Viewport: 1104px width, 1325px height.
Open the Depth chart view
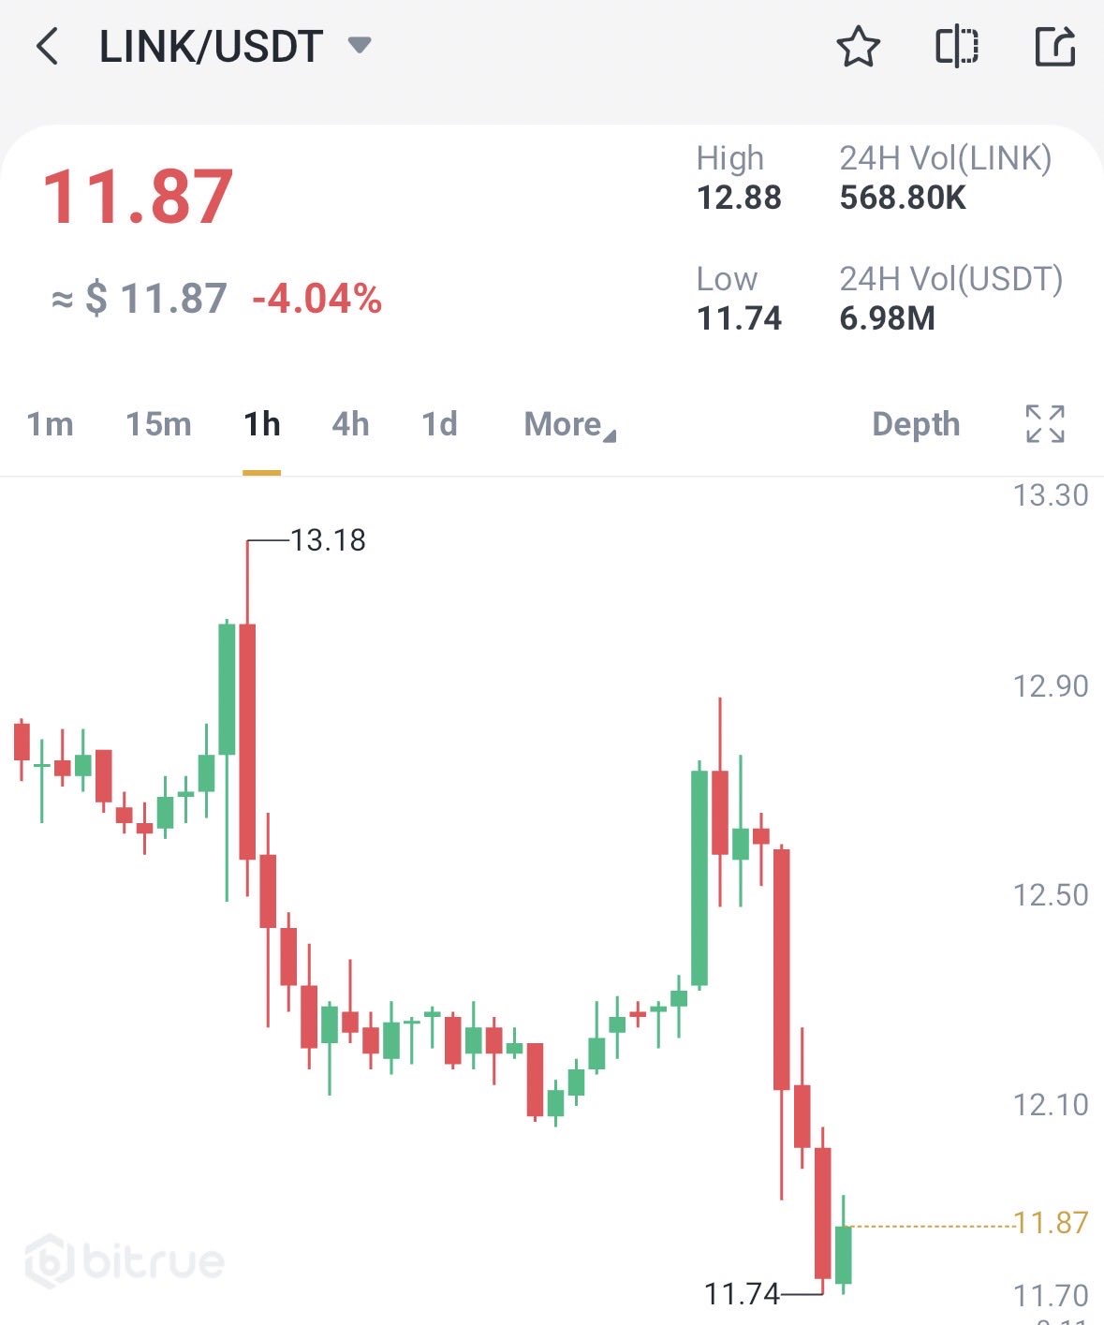click(915, 425)
